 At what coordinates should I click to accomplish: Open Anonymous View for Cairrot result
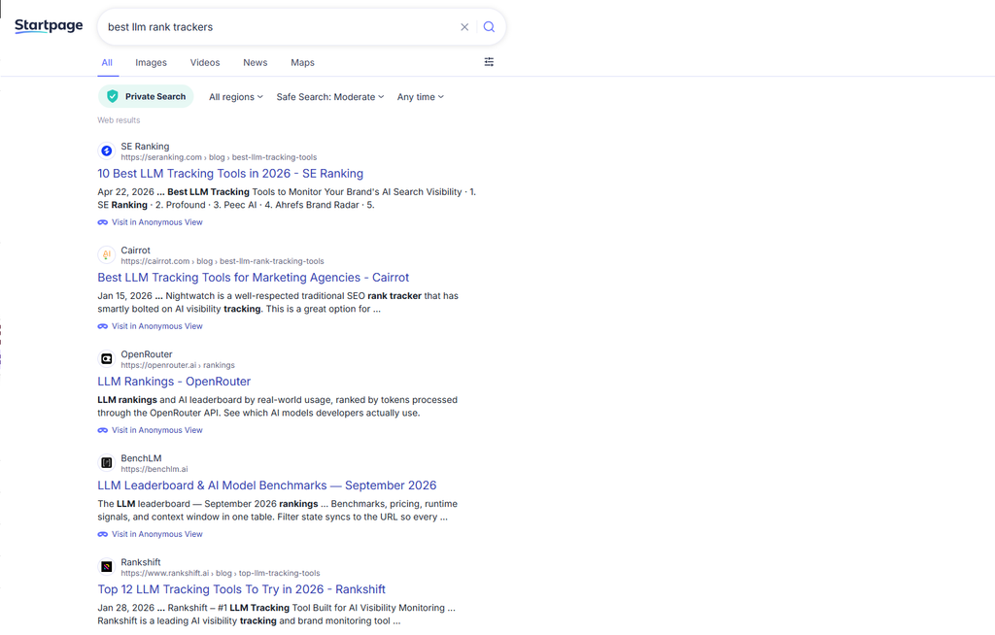[x=150, y=326]
